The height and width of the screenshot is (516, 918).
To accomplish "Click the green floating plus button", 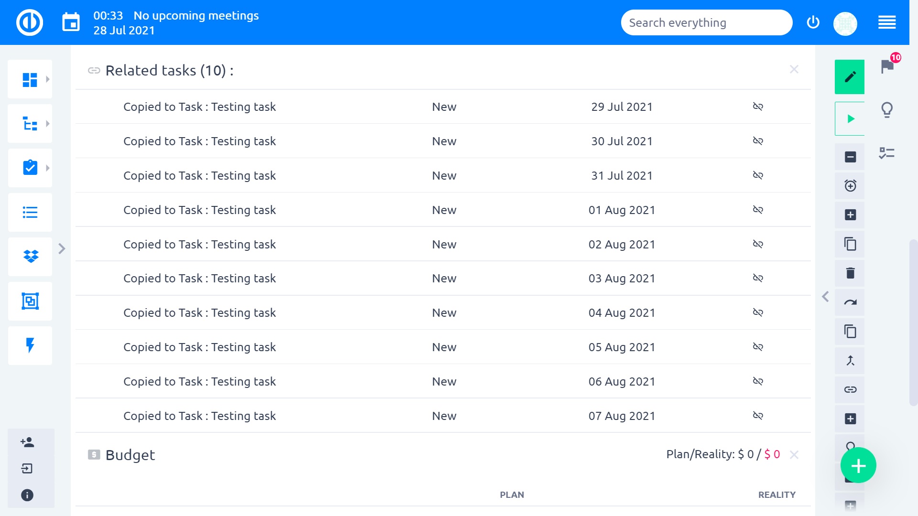I will click(858, 465).
